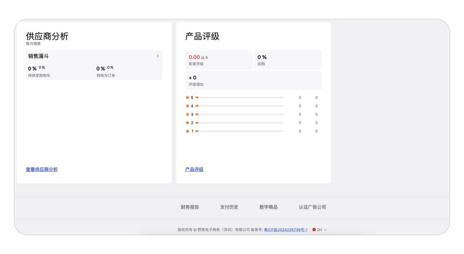The image size is (464, 254).
Task: Click the 回购 percentage tile
Action: tap(288, 60)
